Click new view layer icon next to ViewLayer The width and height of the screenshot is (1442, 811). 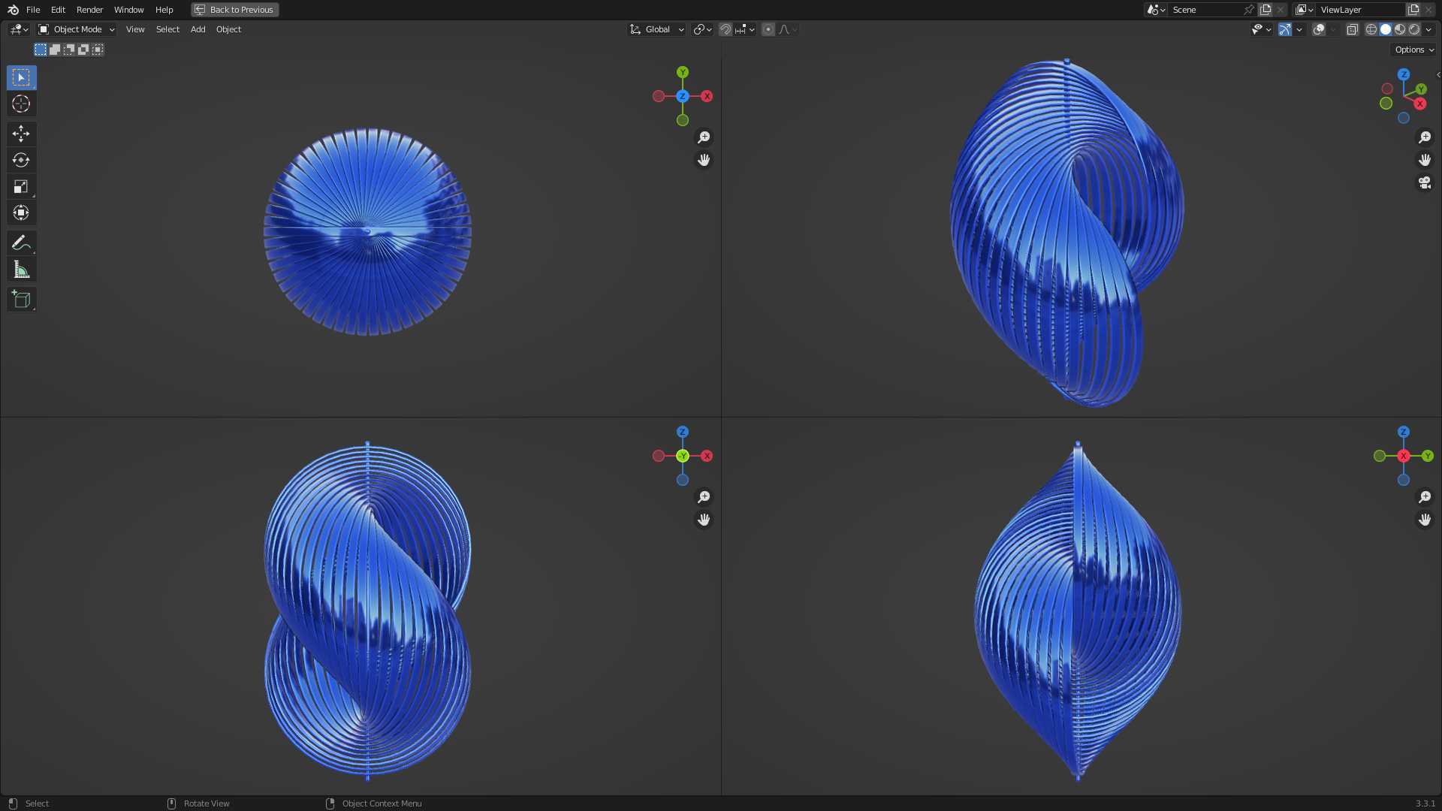coord(1413,10)
